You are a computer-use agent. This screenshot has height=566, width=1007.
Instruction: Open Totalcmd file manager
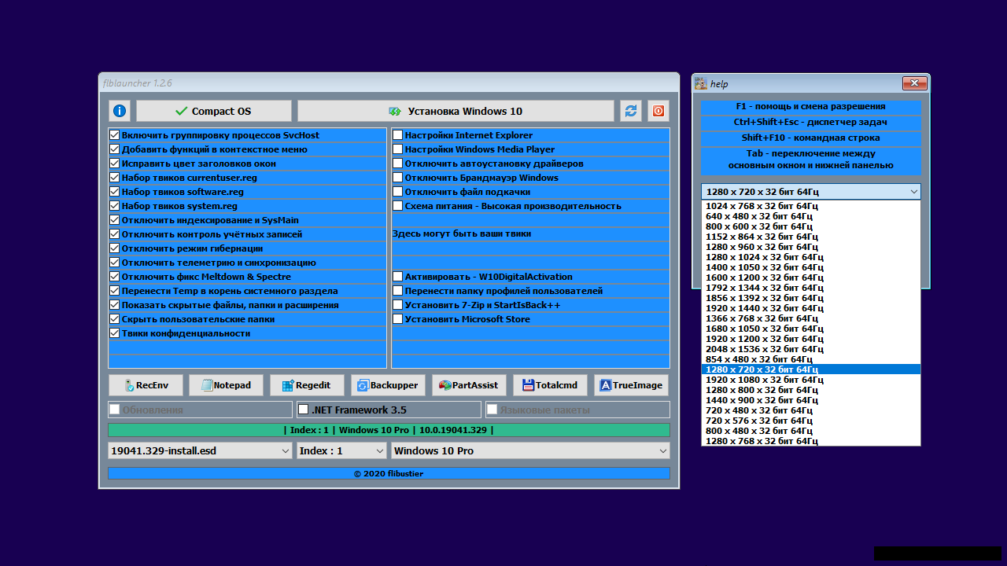(551, 385)
